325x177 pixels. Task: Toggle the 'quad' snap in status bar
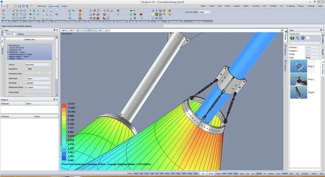tap(259, 173)
